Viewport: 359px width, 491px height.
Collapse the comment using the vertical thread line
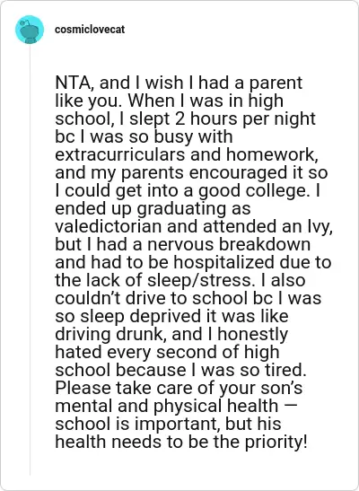[30, 260]
